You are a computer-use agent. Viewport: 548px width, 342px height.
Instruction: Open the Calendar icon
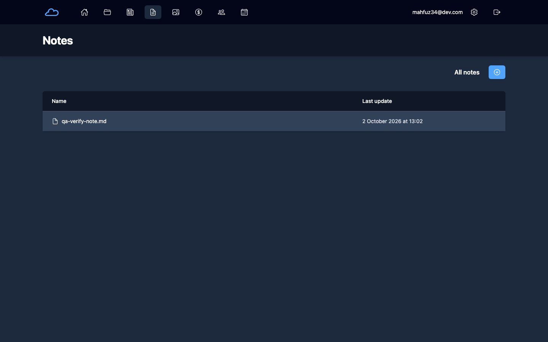(x=244, y=12)
